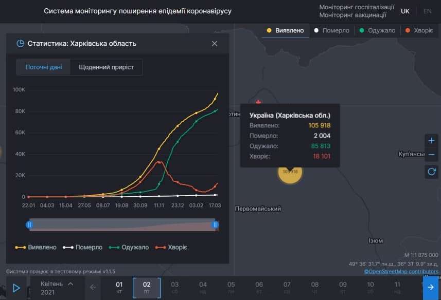Toggle the Померло layer in map legend
Screen dimensions: 441x300
332,30
